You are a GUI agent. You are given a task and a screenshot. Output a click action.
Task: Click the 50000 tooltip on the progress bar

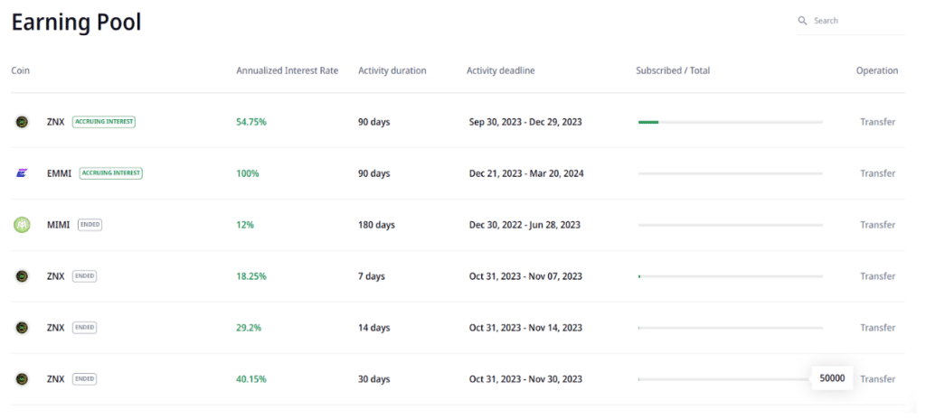coord(831,378)
